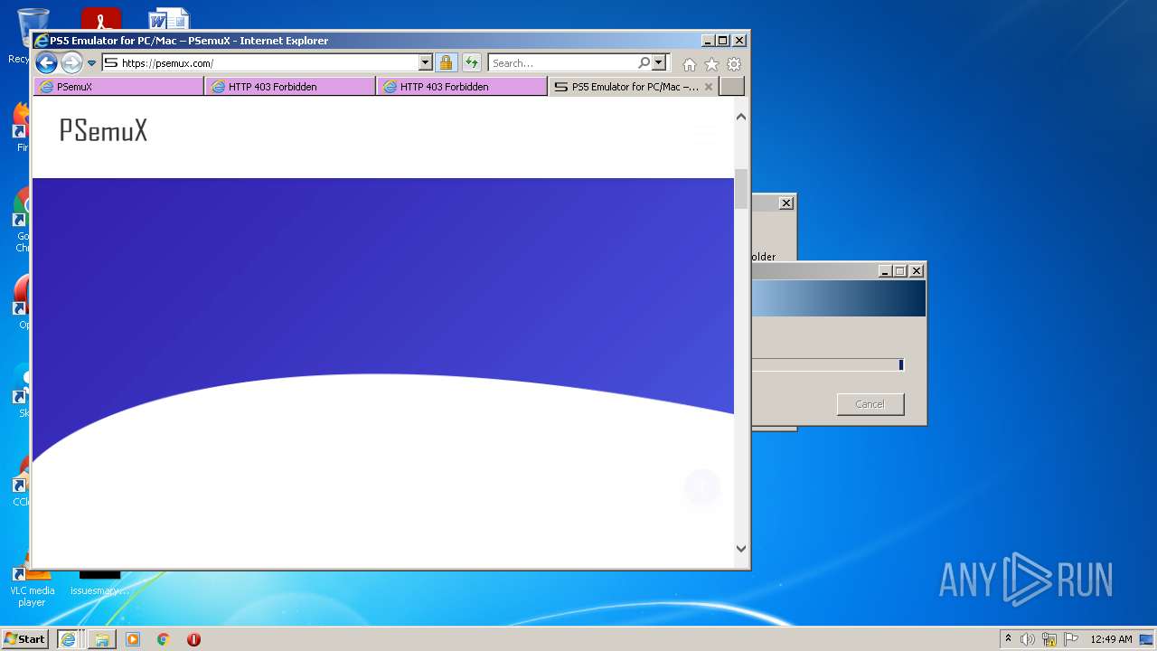Go back using the IE back arrow

46,63
